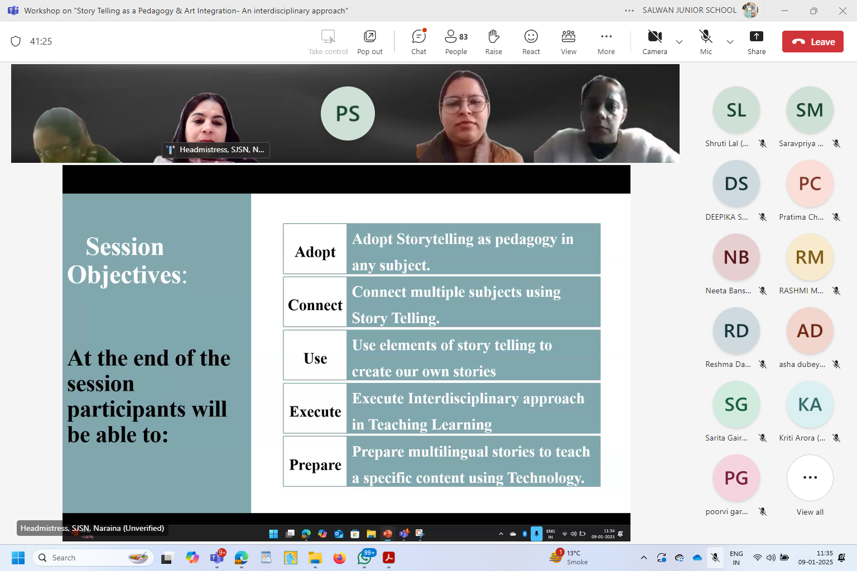Select Reshma Da participant avatar

(736, 331)
